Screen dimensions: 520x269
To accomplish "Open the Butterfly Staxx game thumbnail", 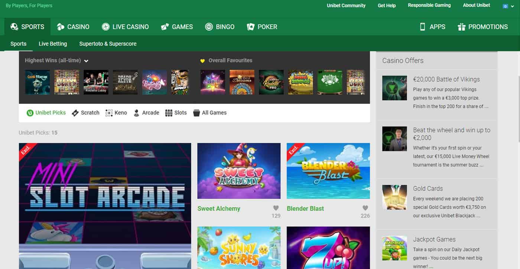I will [x=155, y=82].
